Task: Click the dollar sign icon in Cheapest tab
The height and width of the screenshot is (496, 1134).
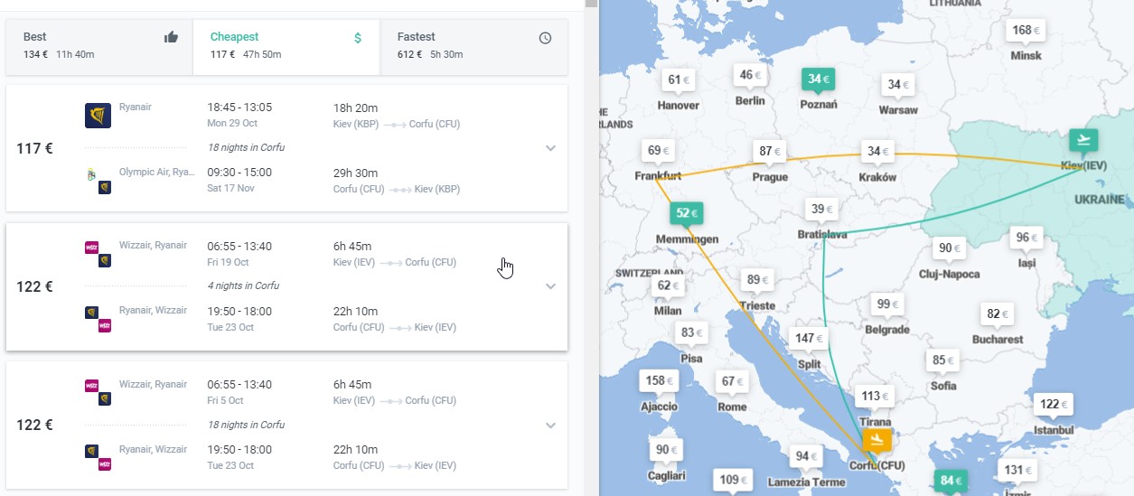Action: pyautogui.click(x=358, y=38)
